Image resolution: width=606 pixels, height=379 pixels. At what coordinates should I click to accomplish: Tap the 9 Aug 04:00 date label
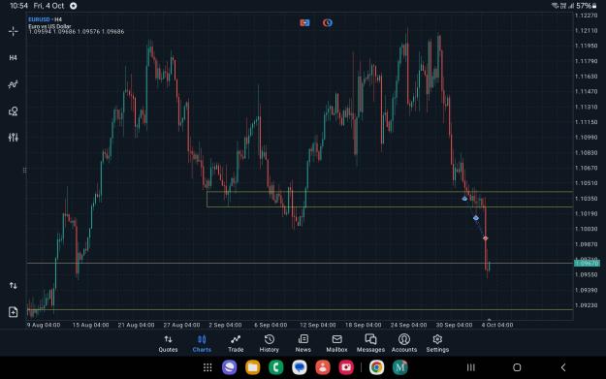click(x=44, y=325)
